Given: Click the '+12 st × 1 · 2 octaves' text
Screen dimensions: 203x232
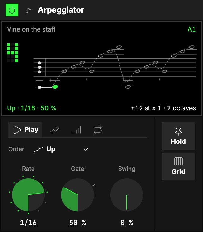Looking at the screenshot, I should (163, 108).
